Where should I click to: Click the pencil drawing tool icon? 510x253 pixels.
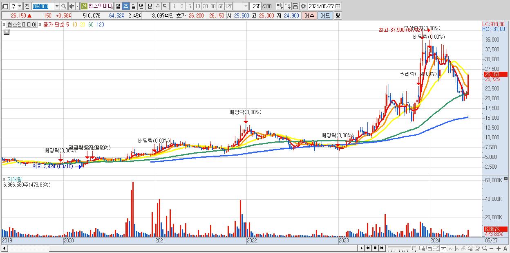[464, 249]
